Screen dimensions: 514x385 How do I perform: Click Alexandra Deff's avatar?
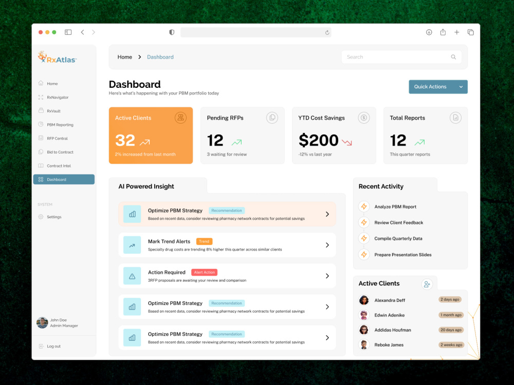(x=364, y=300)
